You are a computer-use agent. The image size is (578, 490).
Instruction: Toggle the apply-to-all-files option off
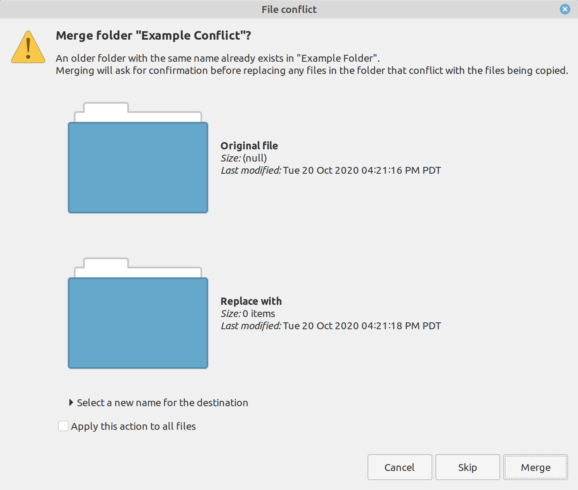pyautogui.click(x=63, y=426)
